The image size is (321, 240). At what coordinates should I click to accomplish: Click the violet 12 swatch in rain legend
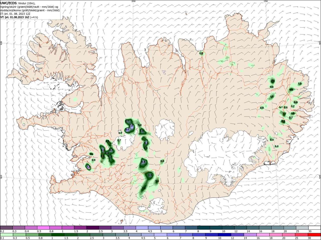coord(237,235)
